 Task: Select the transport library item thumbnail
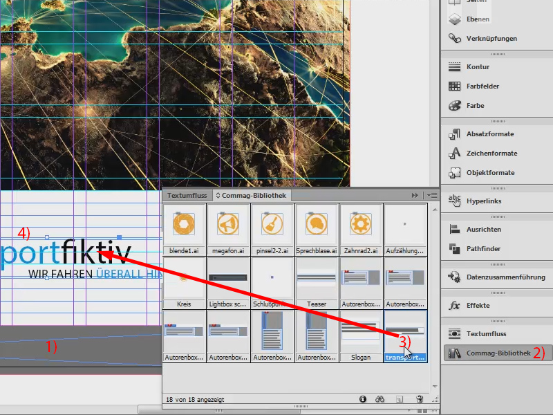tap(405, 335)
